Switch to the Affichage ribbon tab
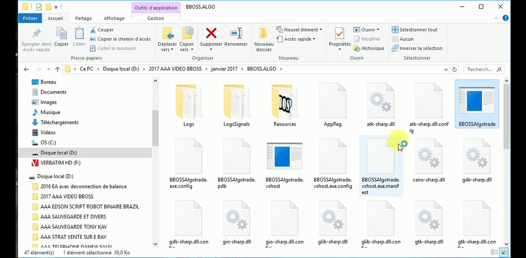 tap(114, 18)
